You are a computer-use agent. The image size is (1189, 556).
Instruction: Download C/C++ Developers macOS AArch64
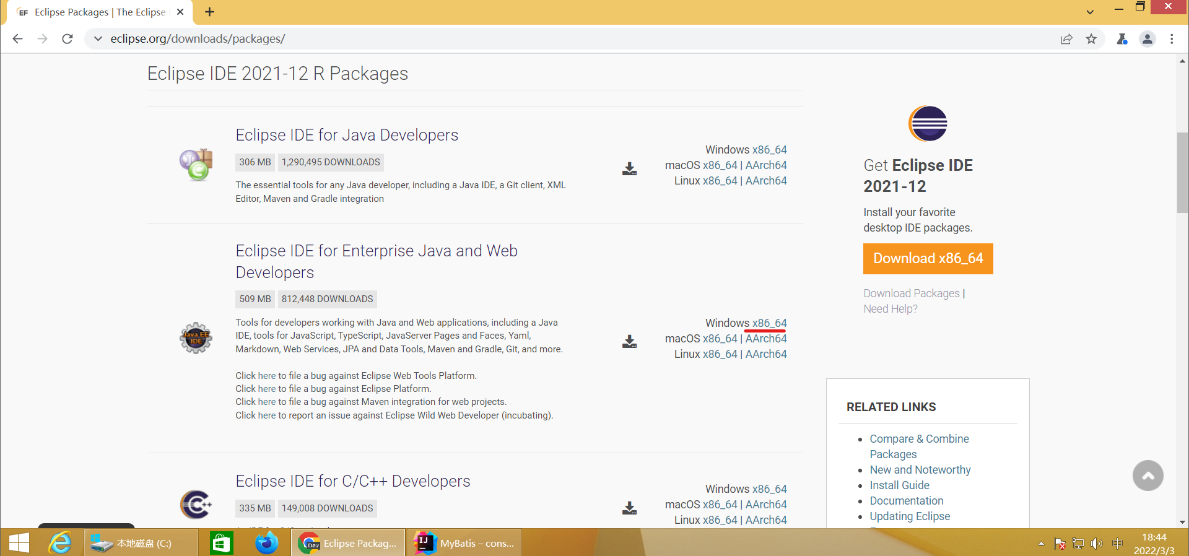[766, 505]
